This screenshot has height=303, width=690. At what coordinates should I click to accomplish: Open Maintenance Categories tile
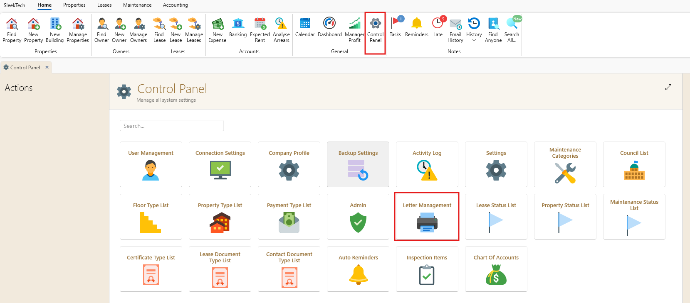click(565, 164)
